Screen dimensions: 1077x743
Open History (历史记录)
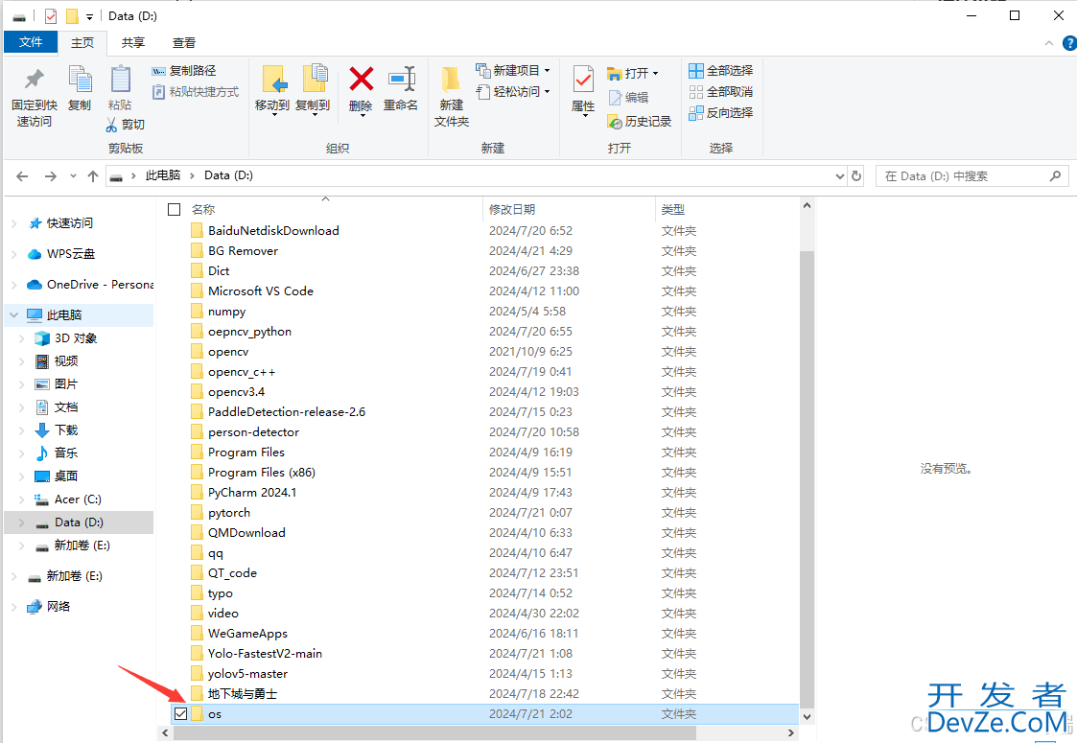640,122
